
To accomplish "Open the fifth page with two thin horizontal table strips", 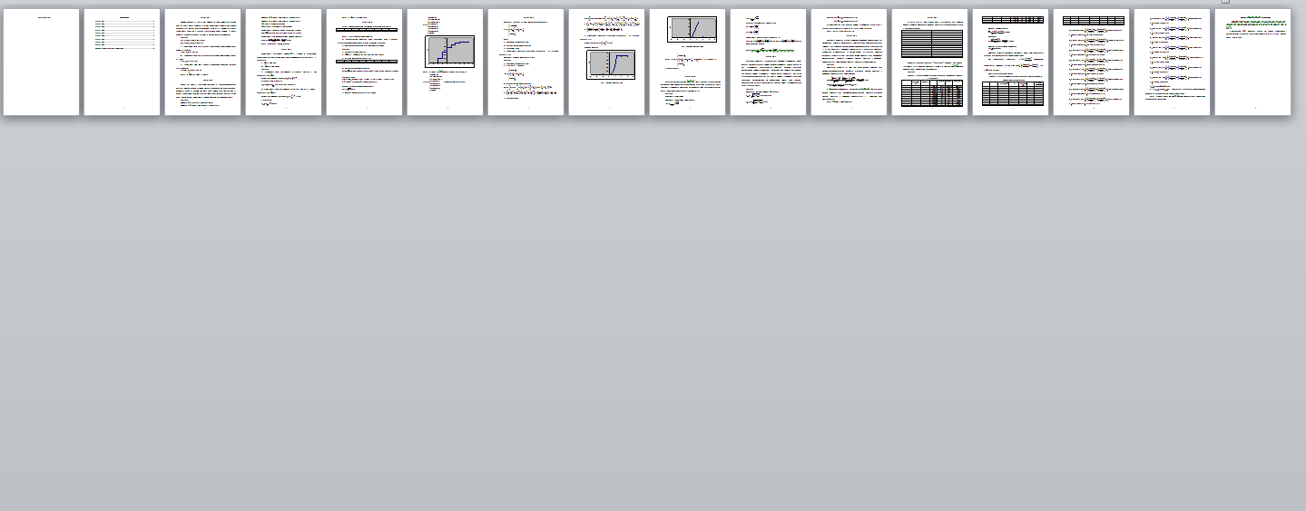I will (365, 63).
